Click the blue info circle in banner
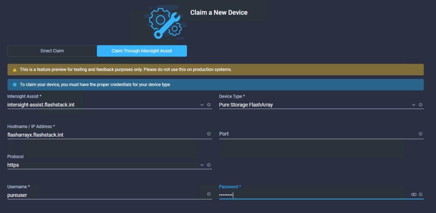This screenshot has width=436, height=213. click(15, 85)
